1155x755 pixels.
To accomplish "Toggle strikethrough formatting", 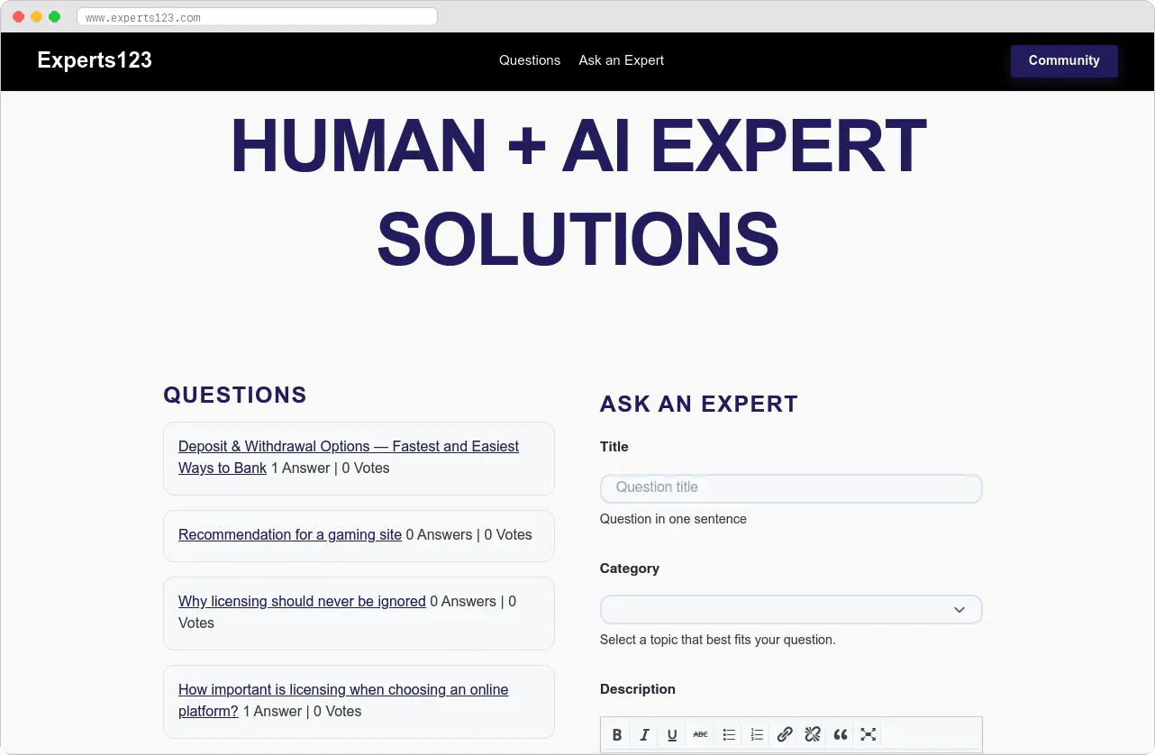I will point(700,734).
